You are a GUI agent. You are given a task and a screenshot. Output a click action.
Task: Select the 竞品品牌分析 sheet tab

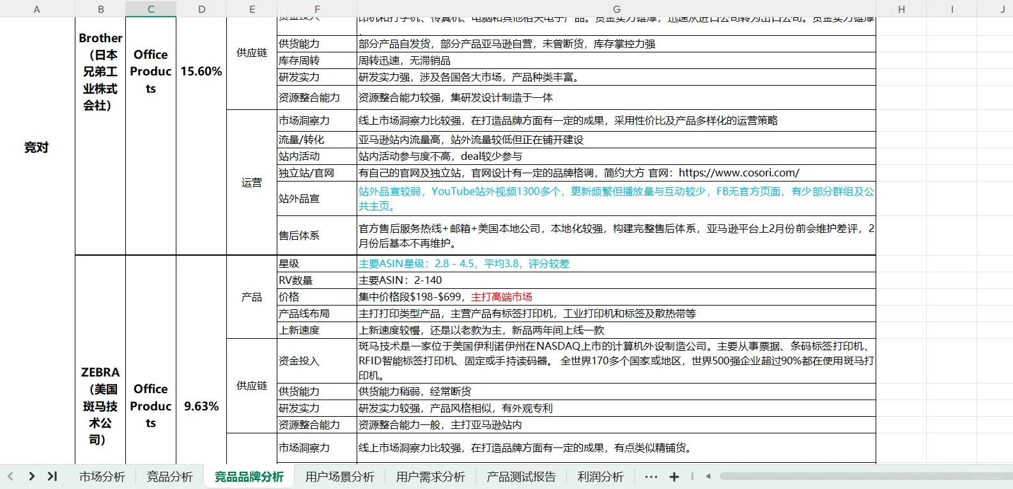coord(249,477)
